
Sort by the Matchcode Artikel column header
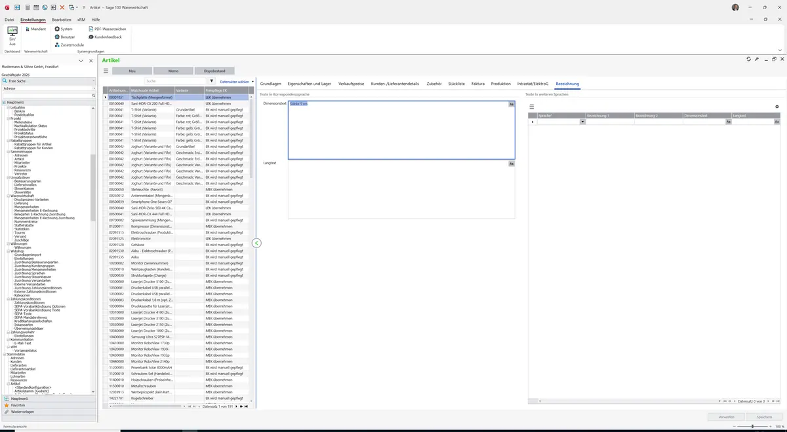(x=152, y=90)
